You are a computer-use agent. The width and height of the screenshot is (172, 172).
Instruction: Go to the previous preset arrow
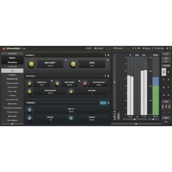[133, 48]
